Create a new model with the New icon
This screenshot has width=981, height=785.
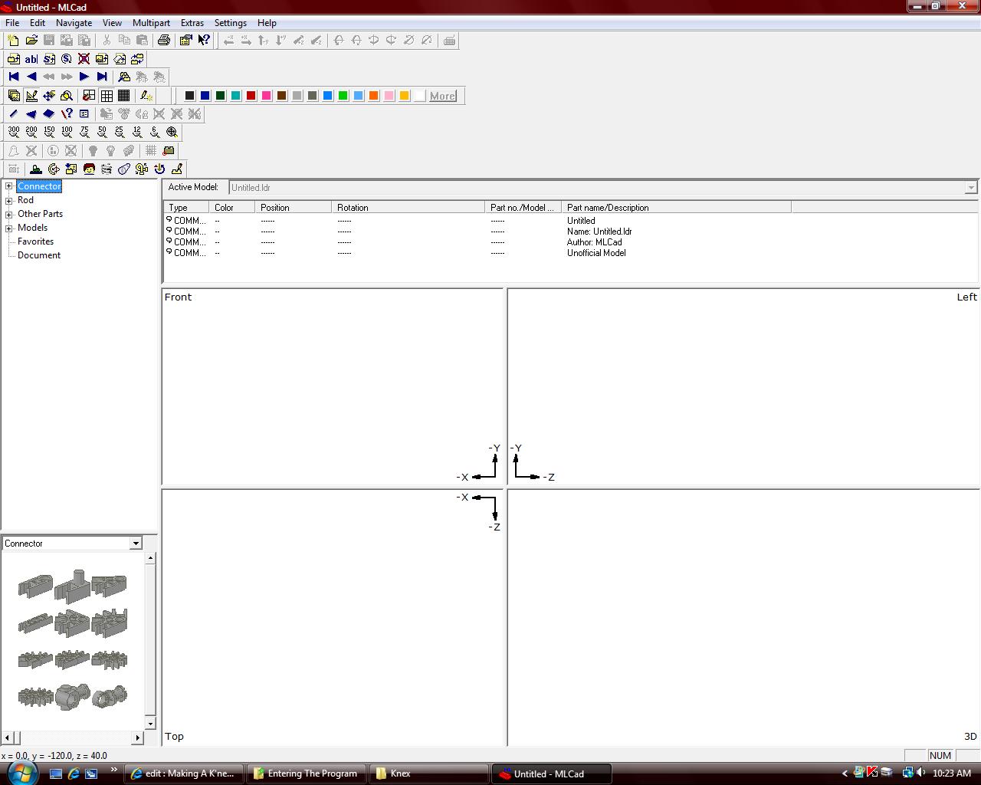tap(13, 41)
